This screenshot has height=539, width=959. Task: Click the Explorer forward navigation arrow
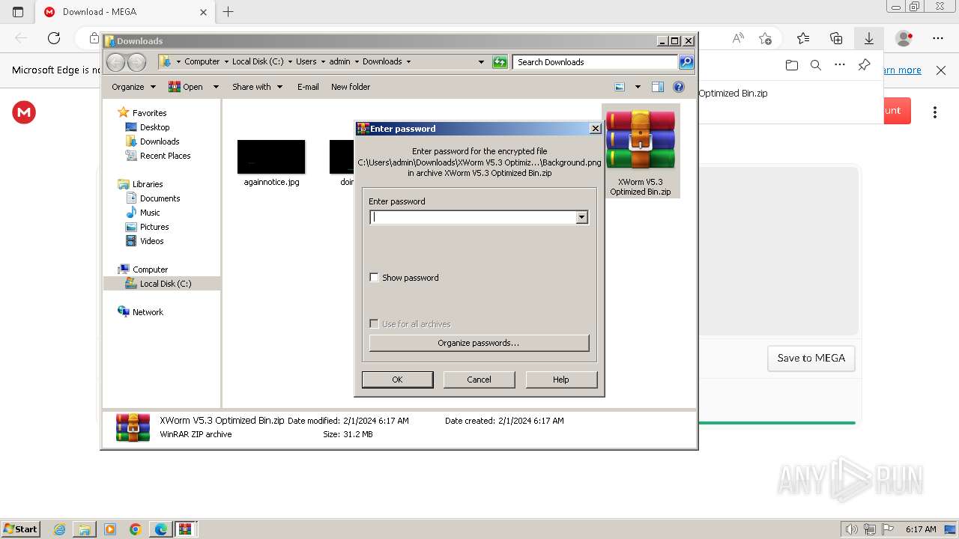(136, 62)
